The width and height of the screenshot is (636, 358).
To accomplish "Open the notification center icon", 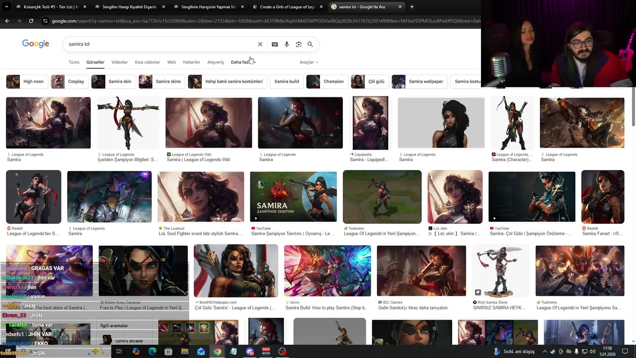I will coord(625,352).
